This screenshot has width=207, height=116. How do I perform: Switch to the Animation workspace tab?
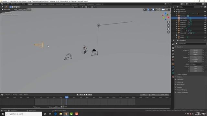[74, 4]
